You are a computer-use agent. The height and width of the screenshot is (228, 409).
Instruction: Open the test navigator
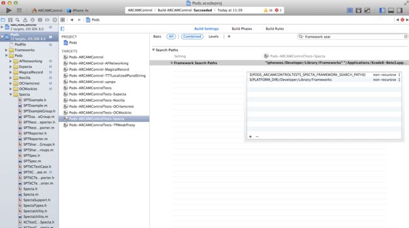(32, 19)
